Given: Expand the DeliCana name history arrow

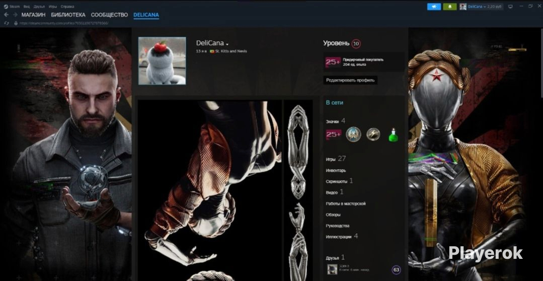Looking at the screenshot, I should [x=227, y=44].
